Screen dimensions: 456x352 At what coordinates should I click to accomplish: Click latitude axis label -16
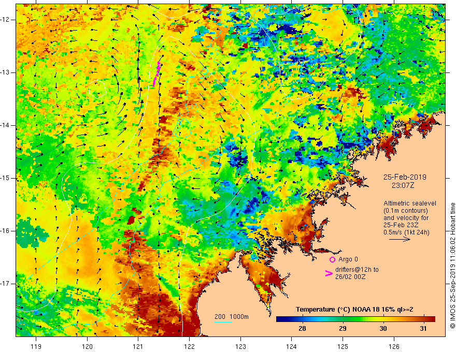[x=5, y=231]
